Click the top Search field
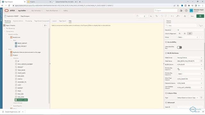 [x=166, y=11]
